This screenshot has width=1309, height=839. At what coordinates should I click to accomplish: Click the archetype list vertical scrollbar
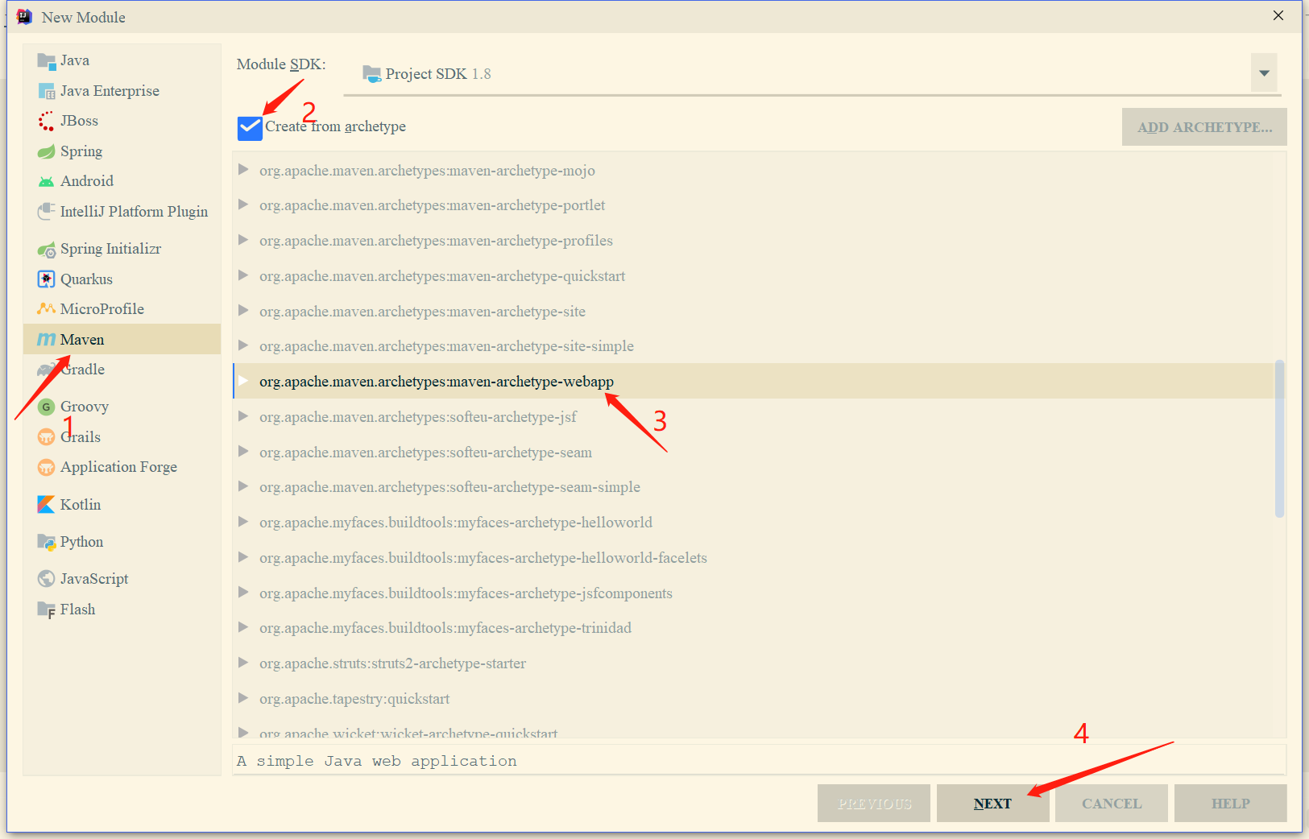pos(1279,439)
